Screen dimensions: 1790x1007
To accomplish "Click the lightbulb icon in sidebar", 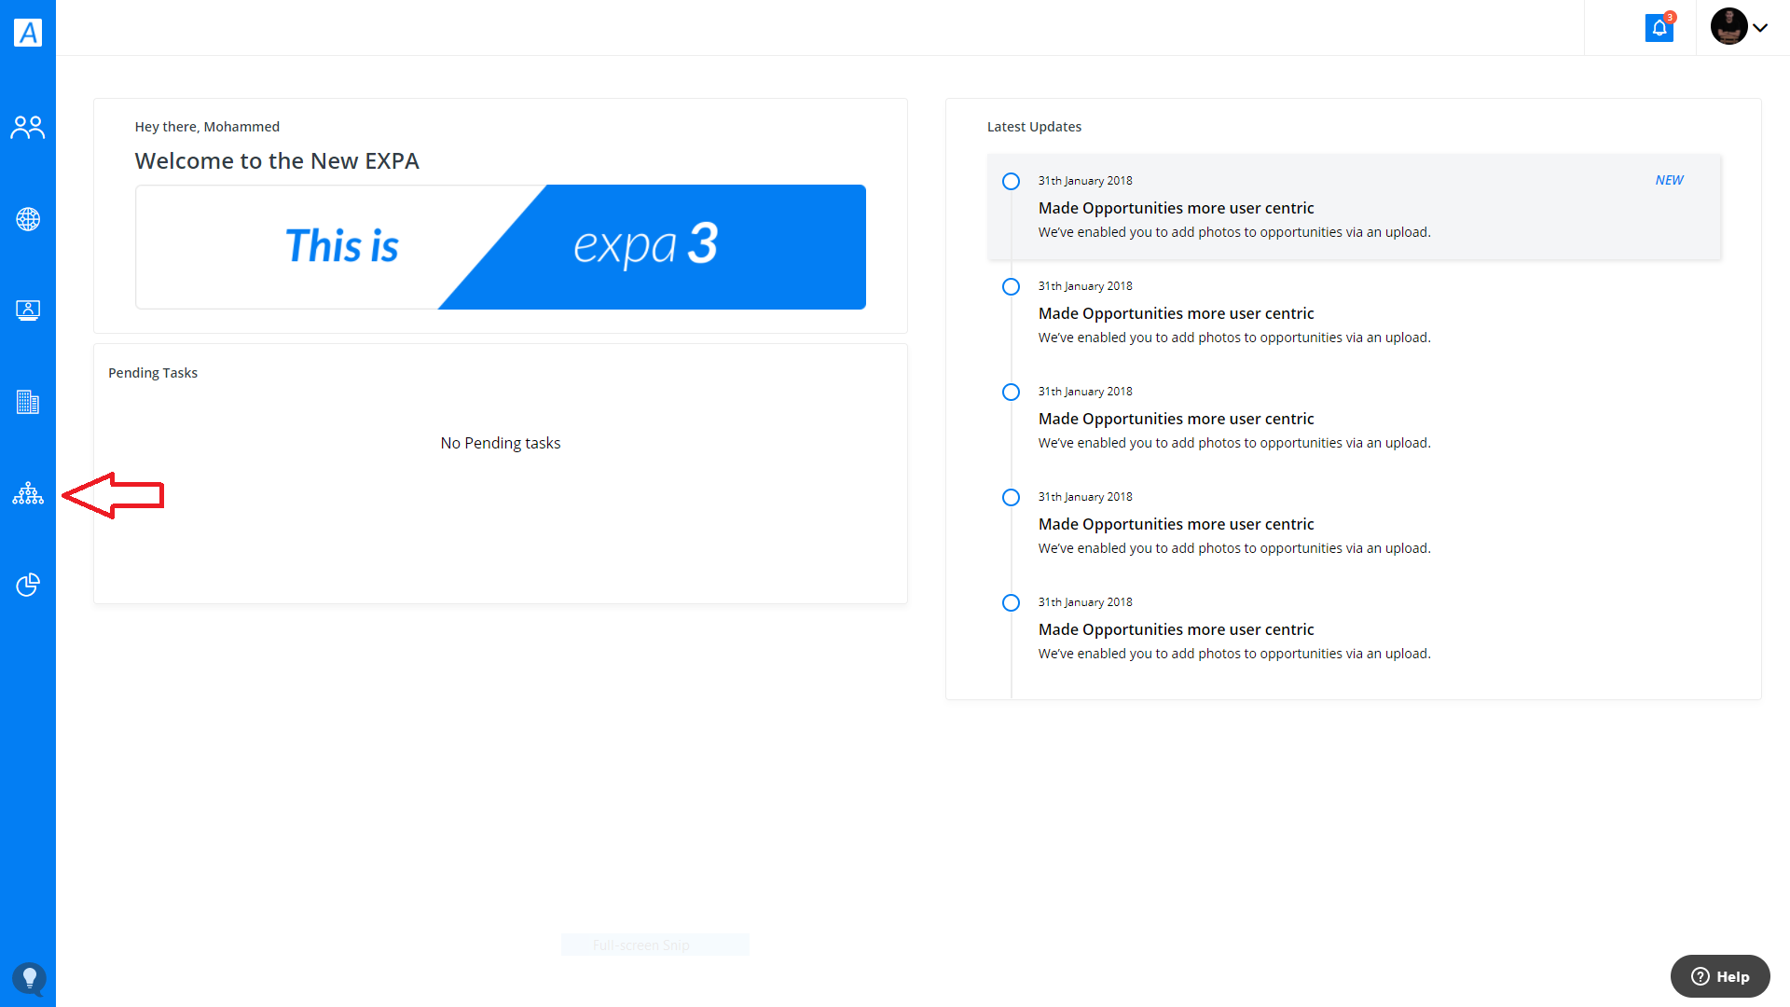I will click(29, 979).
